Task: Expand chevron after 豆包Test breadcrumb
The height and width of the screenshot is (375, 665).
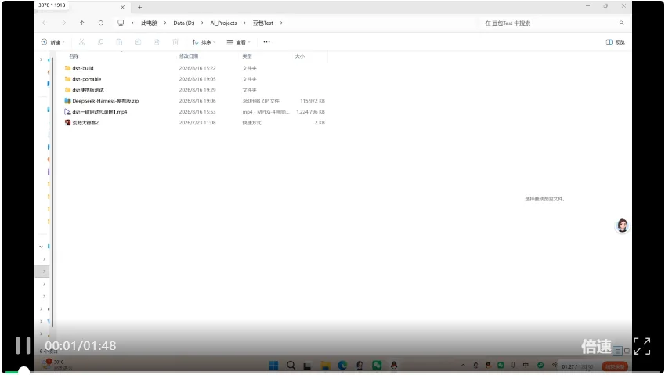Action: pyautogui.click(x=281, y=23)
